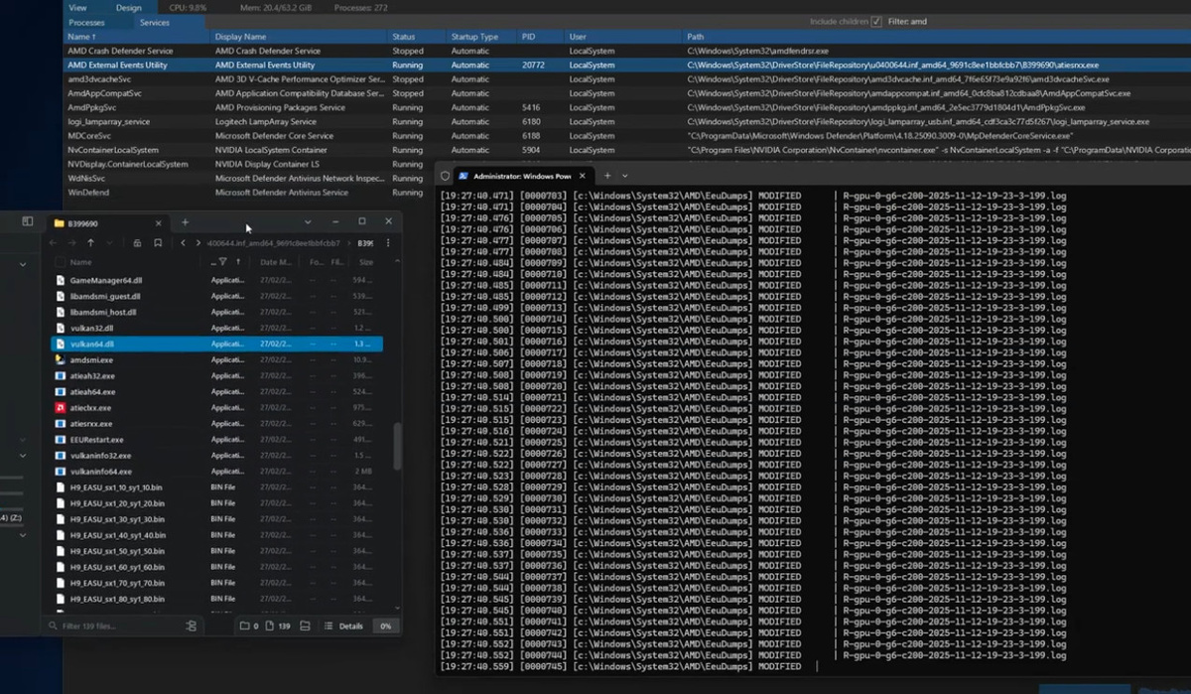Open a new tab in the terminal window
1191x694 pixels.
607,175
